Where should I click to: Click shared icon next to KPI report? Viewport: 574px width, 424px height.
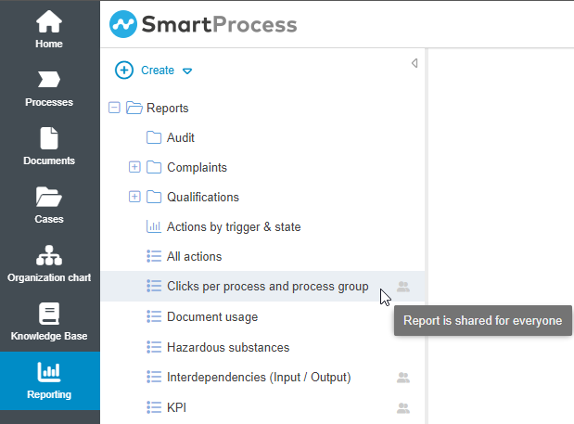coord(403,407)
